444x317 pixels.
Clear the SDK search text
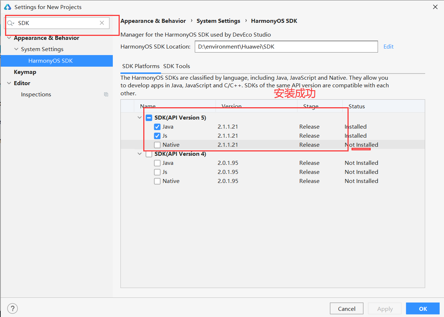102,23
